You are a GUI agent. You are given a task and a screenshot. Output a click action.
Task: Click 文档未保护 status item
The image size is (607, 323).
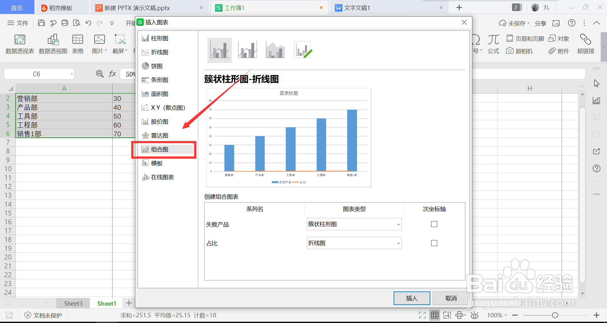coord(43,315)
